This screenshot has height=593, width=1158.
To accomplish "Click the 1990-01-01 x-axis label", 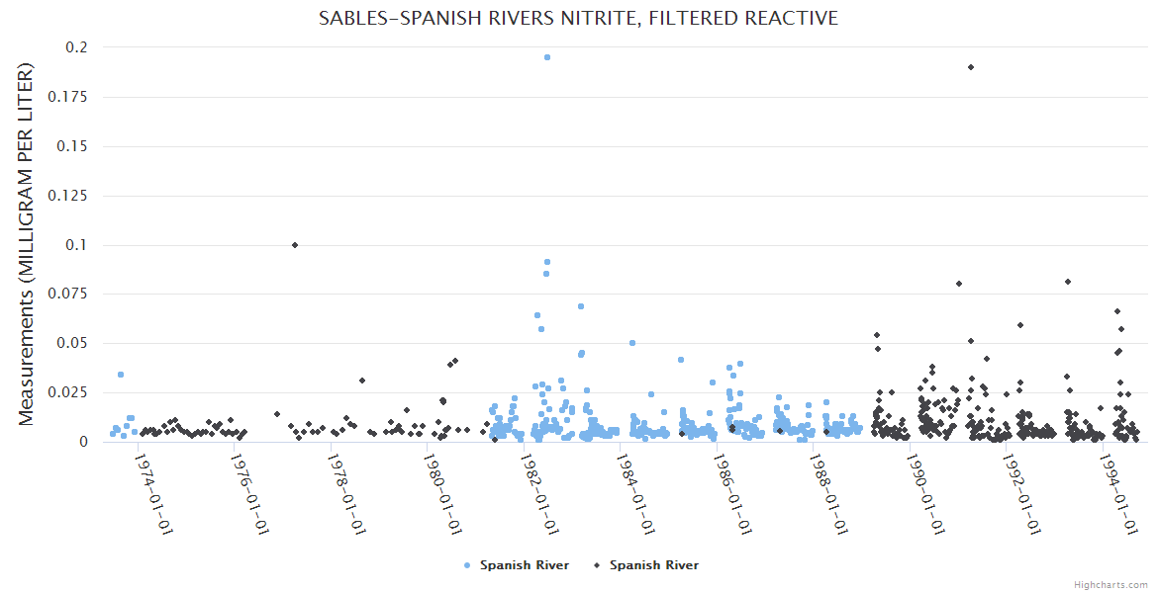I will tap(927, 494).
